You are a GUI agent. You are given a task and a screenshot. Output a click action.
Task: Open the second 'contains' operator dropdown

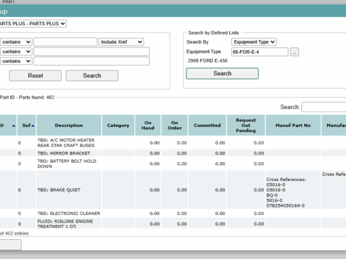pyautogui.click(x=16, y=52)
